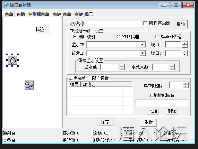Click the app icon in the title bar

click(6, 5)
